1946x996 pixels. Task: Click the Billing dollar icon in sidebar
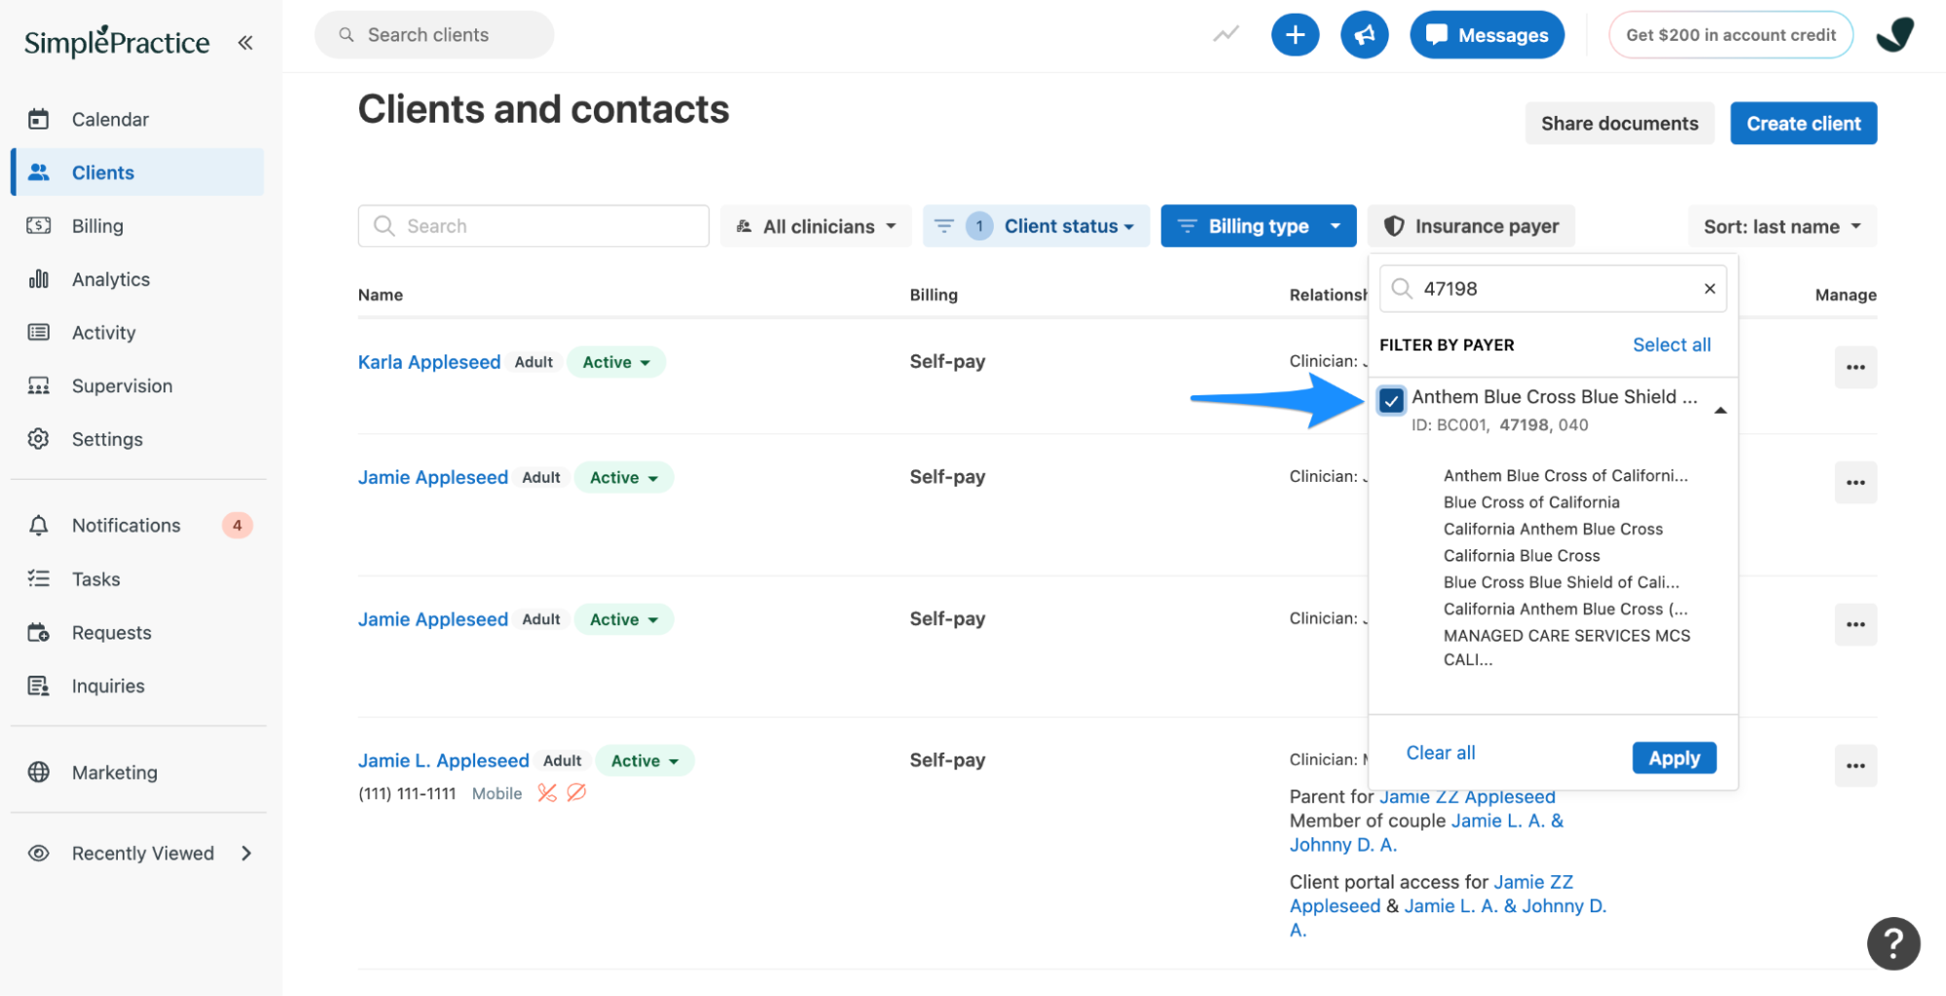coord(39,226)
